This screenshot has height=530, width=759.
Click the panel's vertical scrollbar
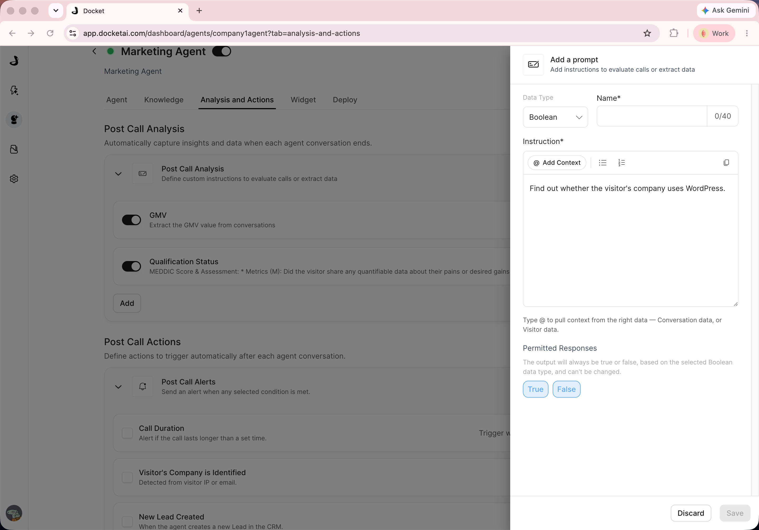coord(755,290)
